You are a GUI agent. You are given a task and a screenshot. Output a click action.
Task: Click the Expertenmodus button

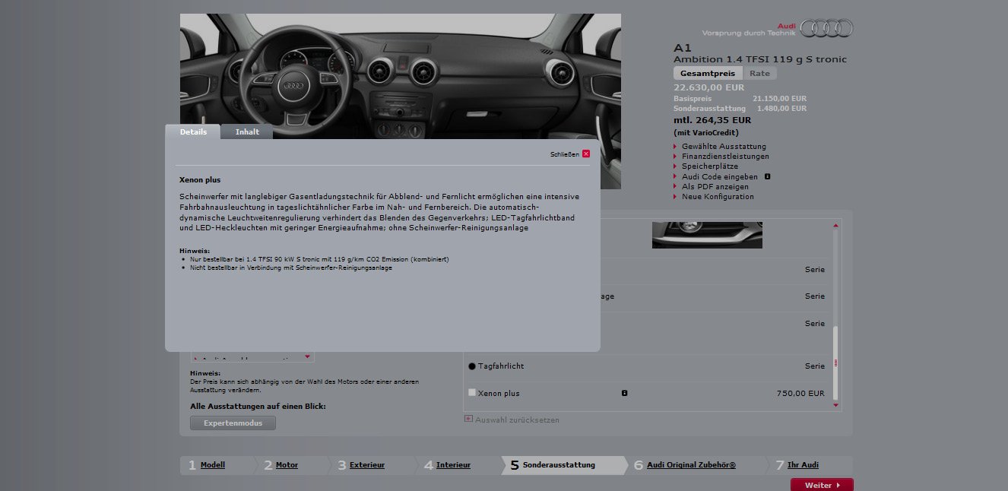click(x=233, y=423)
